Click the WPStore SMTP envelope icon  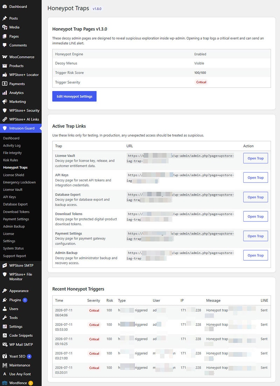5,265
